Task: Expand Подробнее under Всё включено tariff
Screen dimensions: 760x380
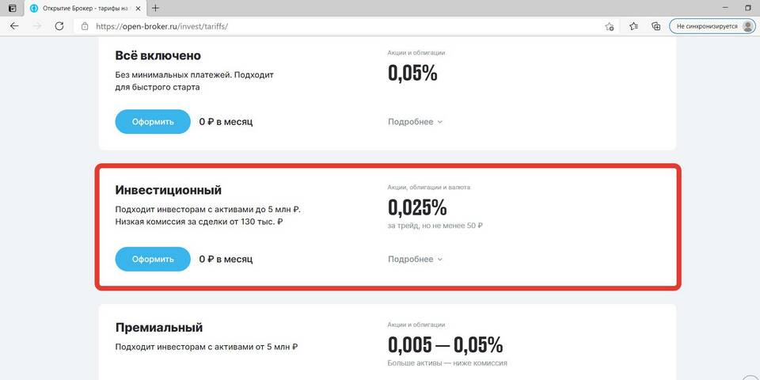Action: pos(415,122)
